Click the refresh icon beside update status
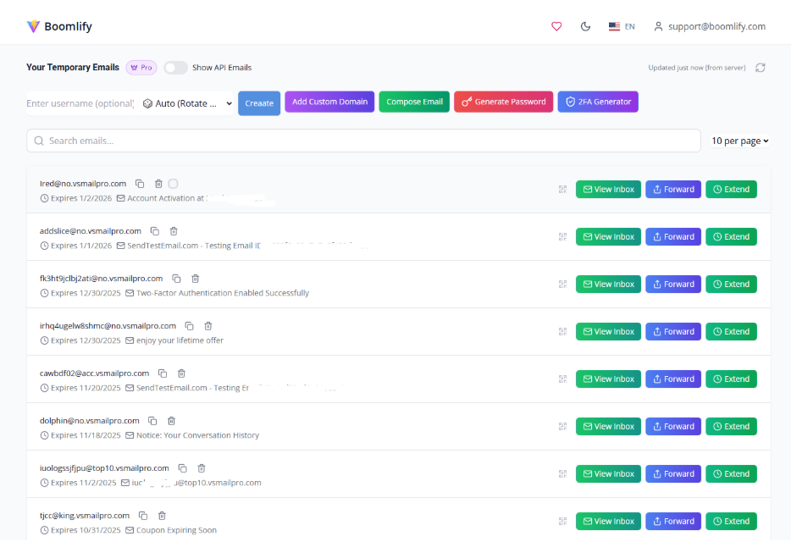 coord(761,68)
